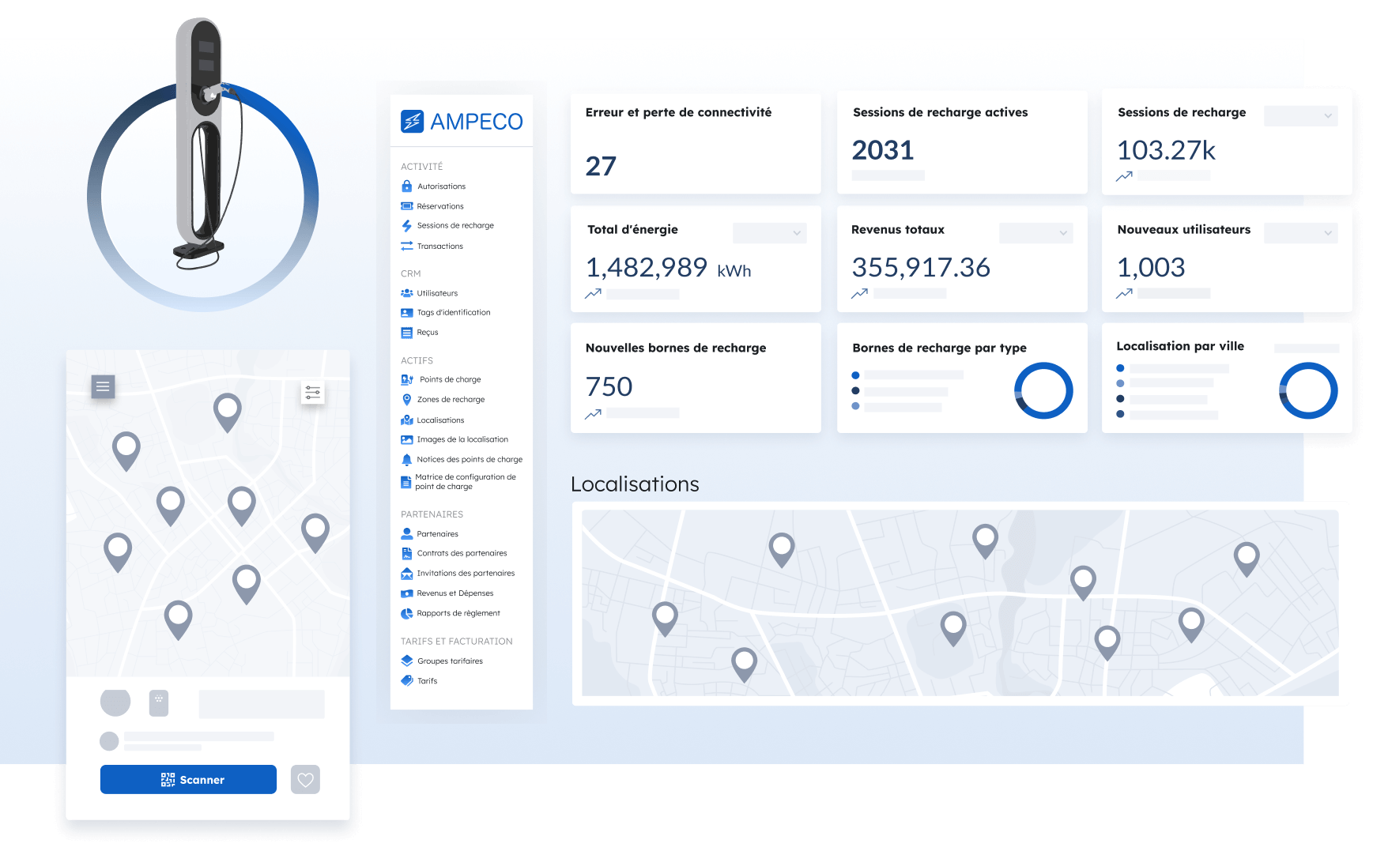Open the Revenus totaux period dropdown

point(1035,233)
